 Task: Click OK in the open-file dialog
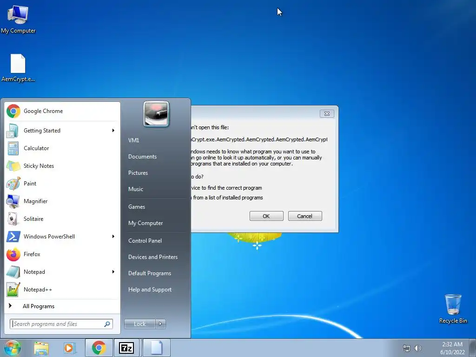[266, 216]
